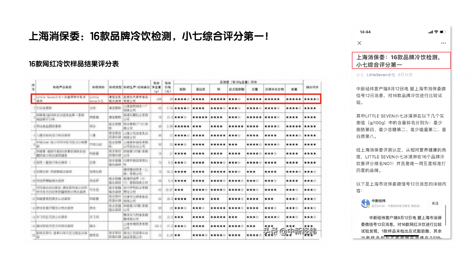
Task: Click the paragraph starting 以下是上海市消保委
Action: click(x=401, y=187)
